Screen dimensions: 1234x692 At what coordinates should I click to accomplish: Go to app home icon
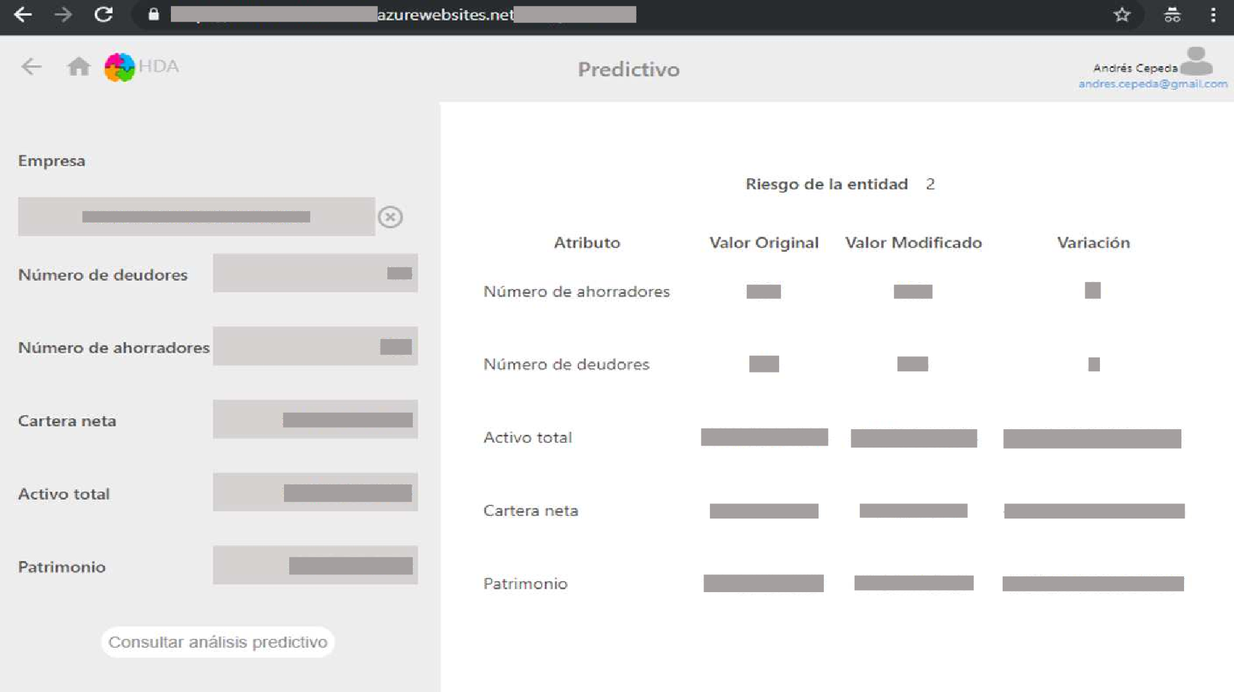click(x=79, y=66)
